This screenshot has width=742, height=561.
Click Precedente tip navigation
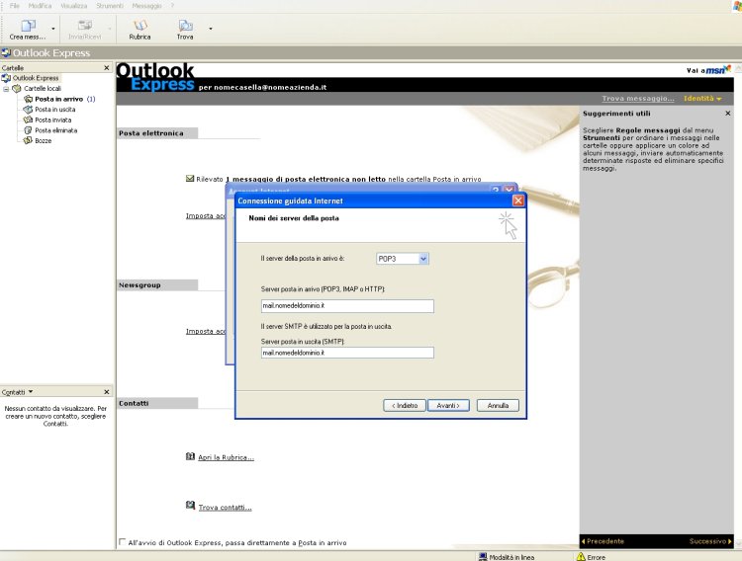pyautogui.click(x=603, y=541)
